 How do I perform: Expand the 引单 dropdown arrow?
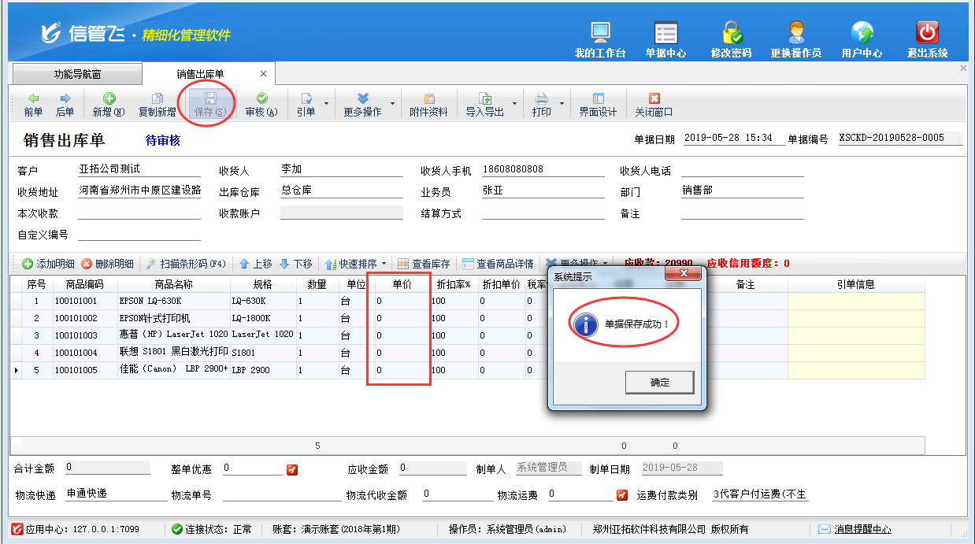tap(326, 104)
